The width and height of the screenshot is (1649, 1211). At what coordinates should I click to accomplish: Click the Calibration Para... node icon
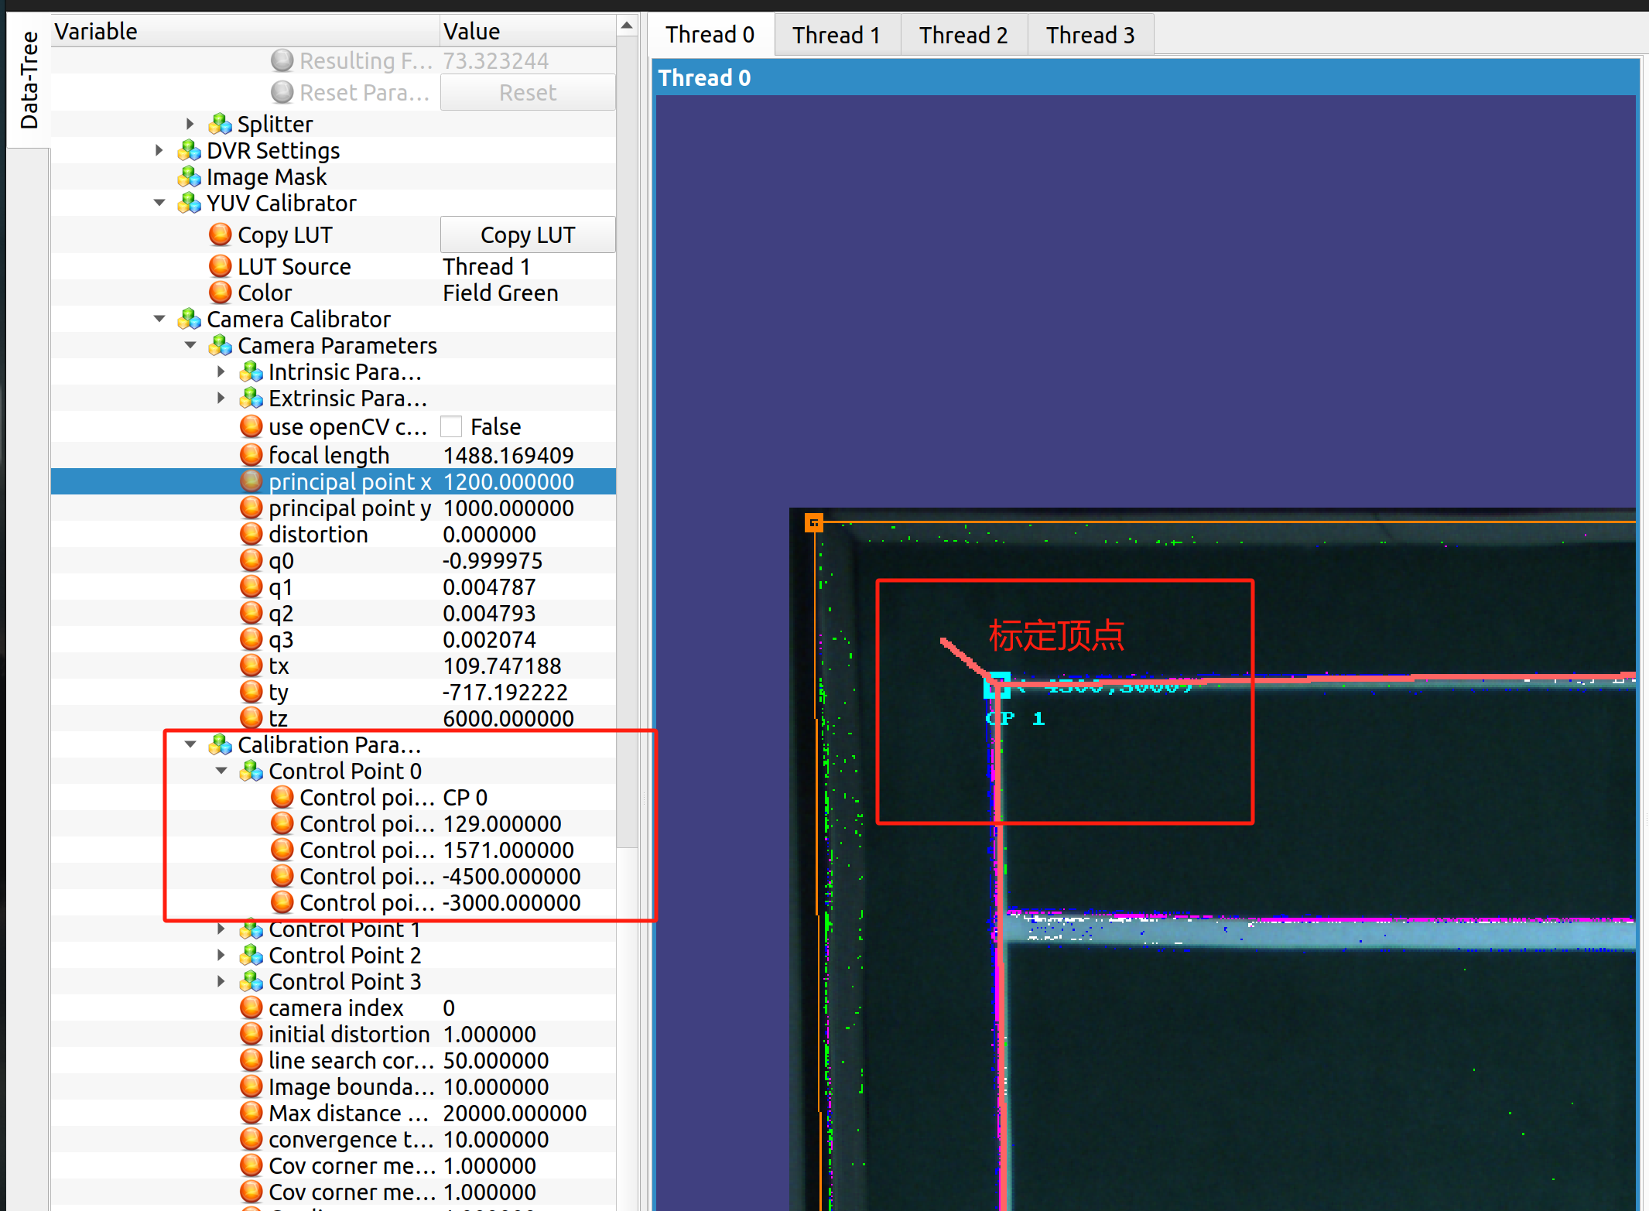[x=221, y=744]
